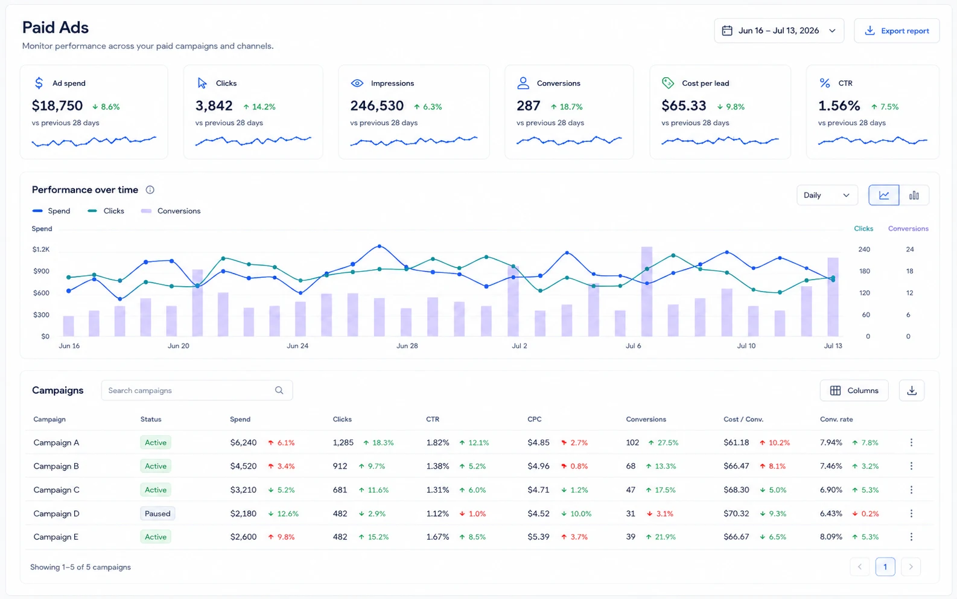
Task: Open the Columns selector
Action: (854, 391)
